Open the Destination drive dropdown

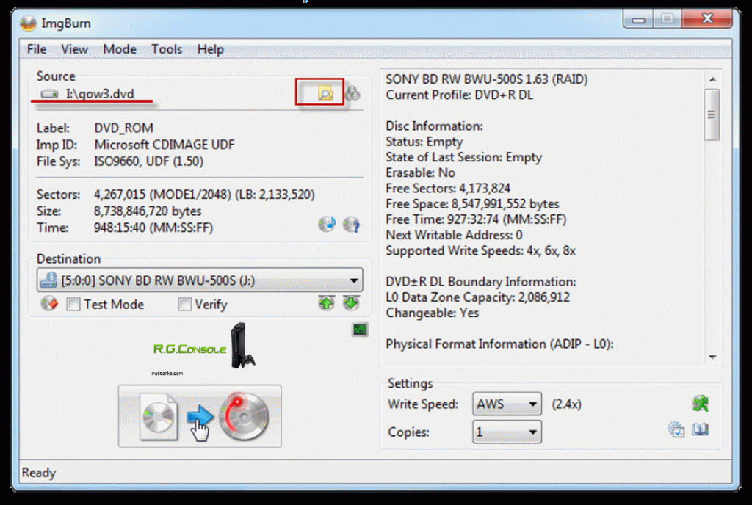200,280
